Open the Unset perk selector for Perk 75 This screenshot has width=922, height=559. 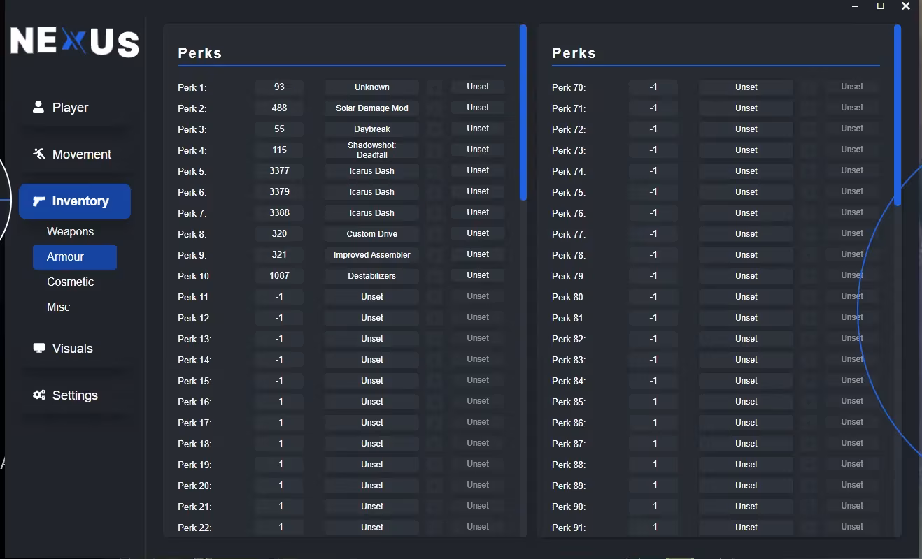coord(746,191)
